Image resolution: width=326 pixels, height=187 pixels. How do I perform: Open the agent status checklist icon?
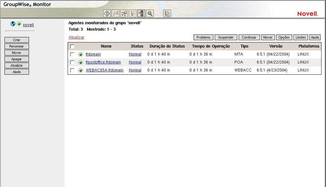coord(132,13)
